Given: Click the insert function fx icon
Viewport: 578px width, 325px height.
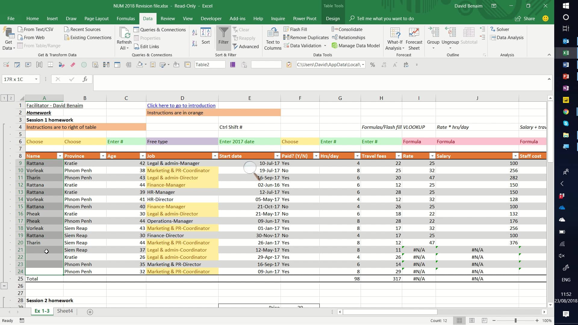Looking at the screenshot, I should tap(85, 79).
